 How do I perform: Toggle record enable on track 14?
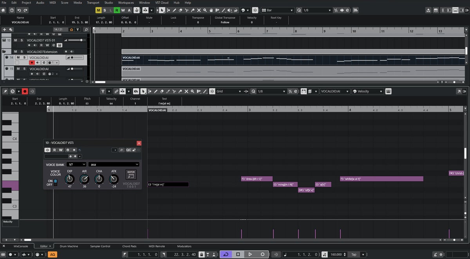click(x=32, y=63)
